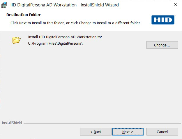Click blank footer space left of Back button

[41, 132]
